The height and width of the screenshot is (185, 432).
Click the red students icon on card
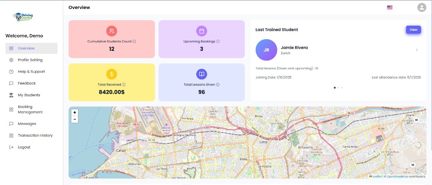point(111,31)
